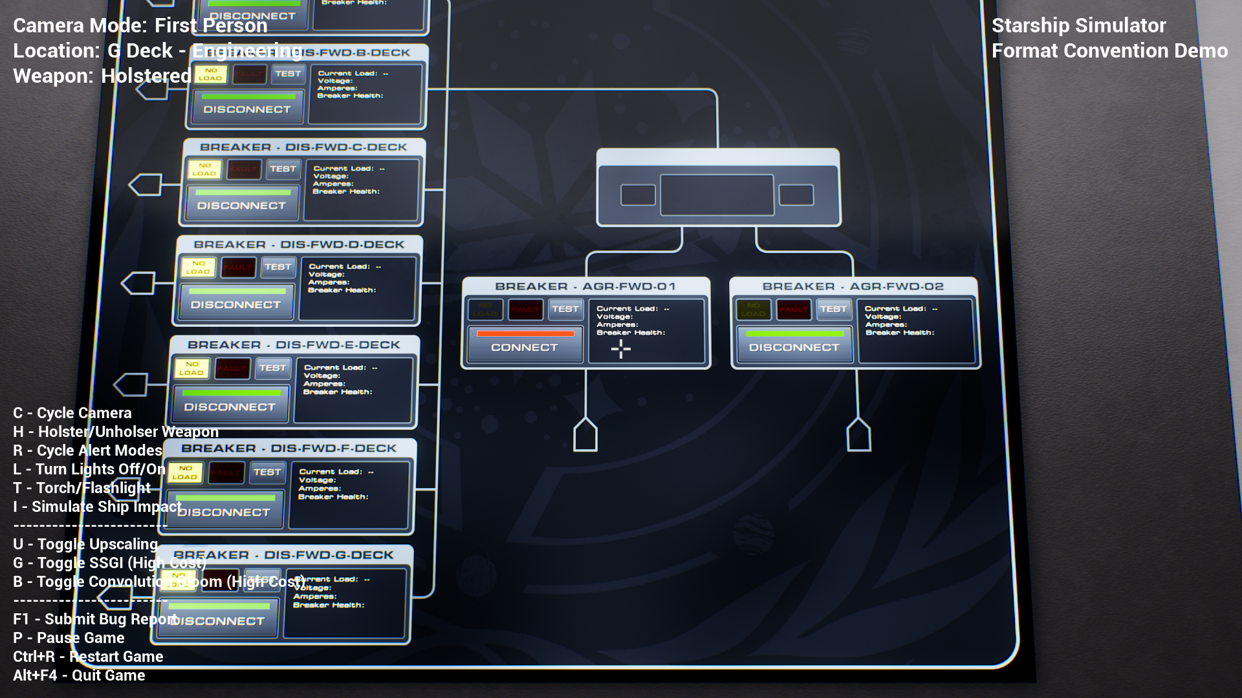Click the green status bar on DIS-FWD-E-DECK
This screenshot has height=698, width=1242.
pyautogui.click(x=231, y=393)
